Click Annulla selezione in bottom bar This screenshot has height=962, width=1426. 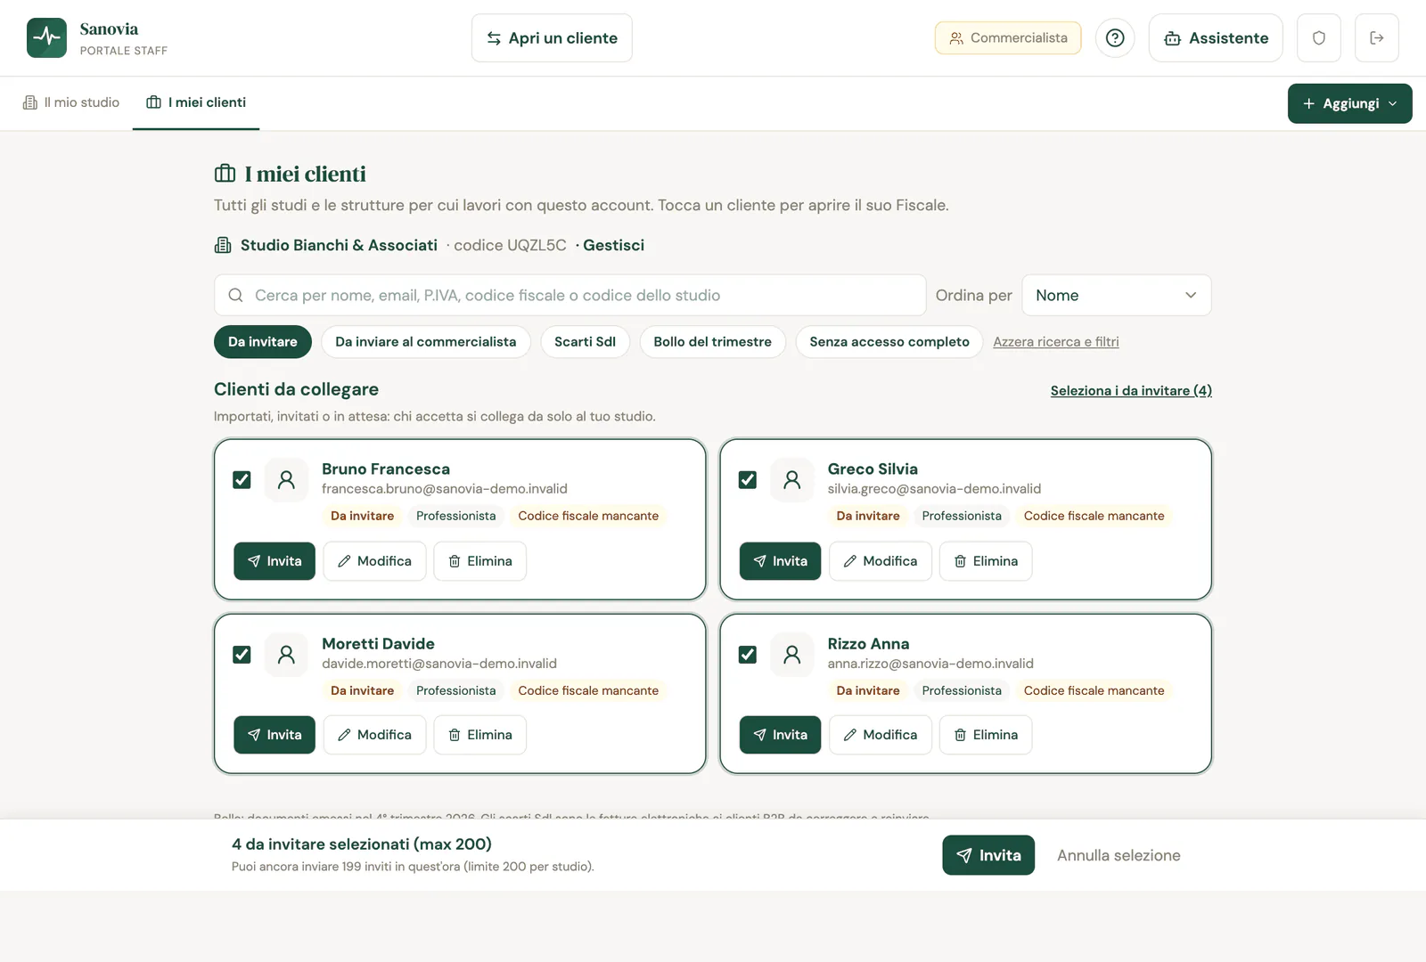(1119, 855)
